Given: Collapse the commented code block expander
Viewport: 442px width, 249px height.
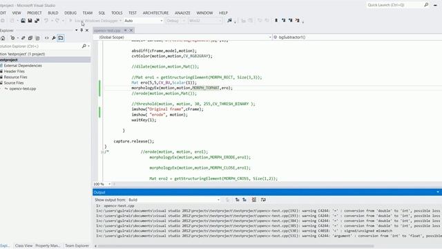Looking at the screenshot, I should [x=102, y=152].
